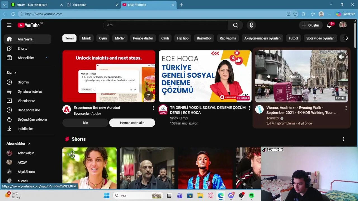
Task: Open AK2W channel subscription
Action: [x=27, y=162]
